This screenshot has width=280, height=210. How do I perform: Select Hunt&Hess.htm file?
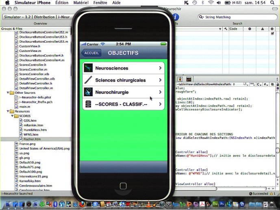tap(35, 130)
